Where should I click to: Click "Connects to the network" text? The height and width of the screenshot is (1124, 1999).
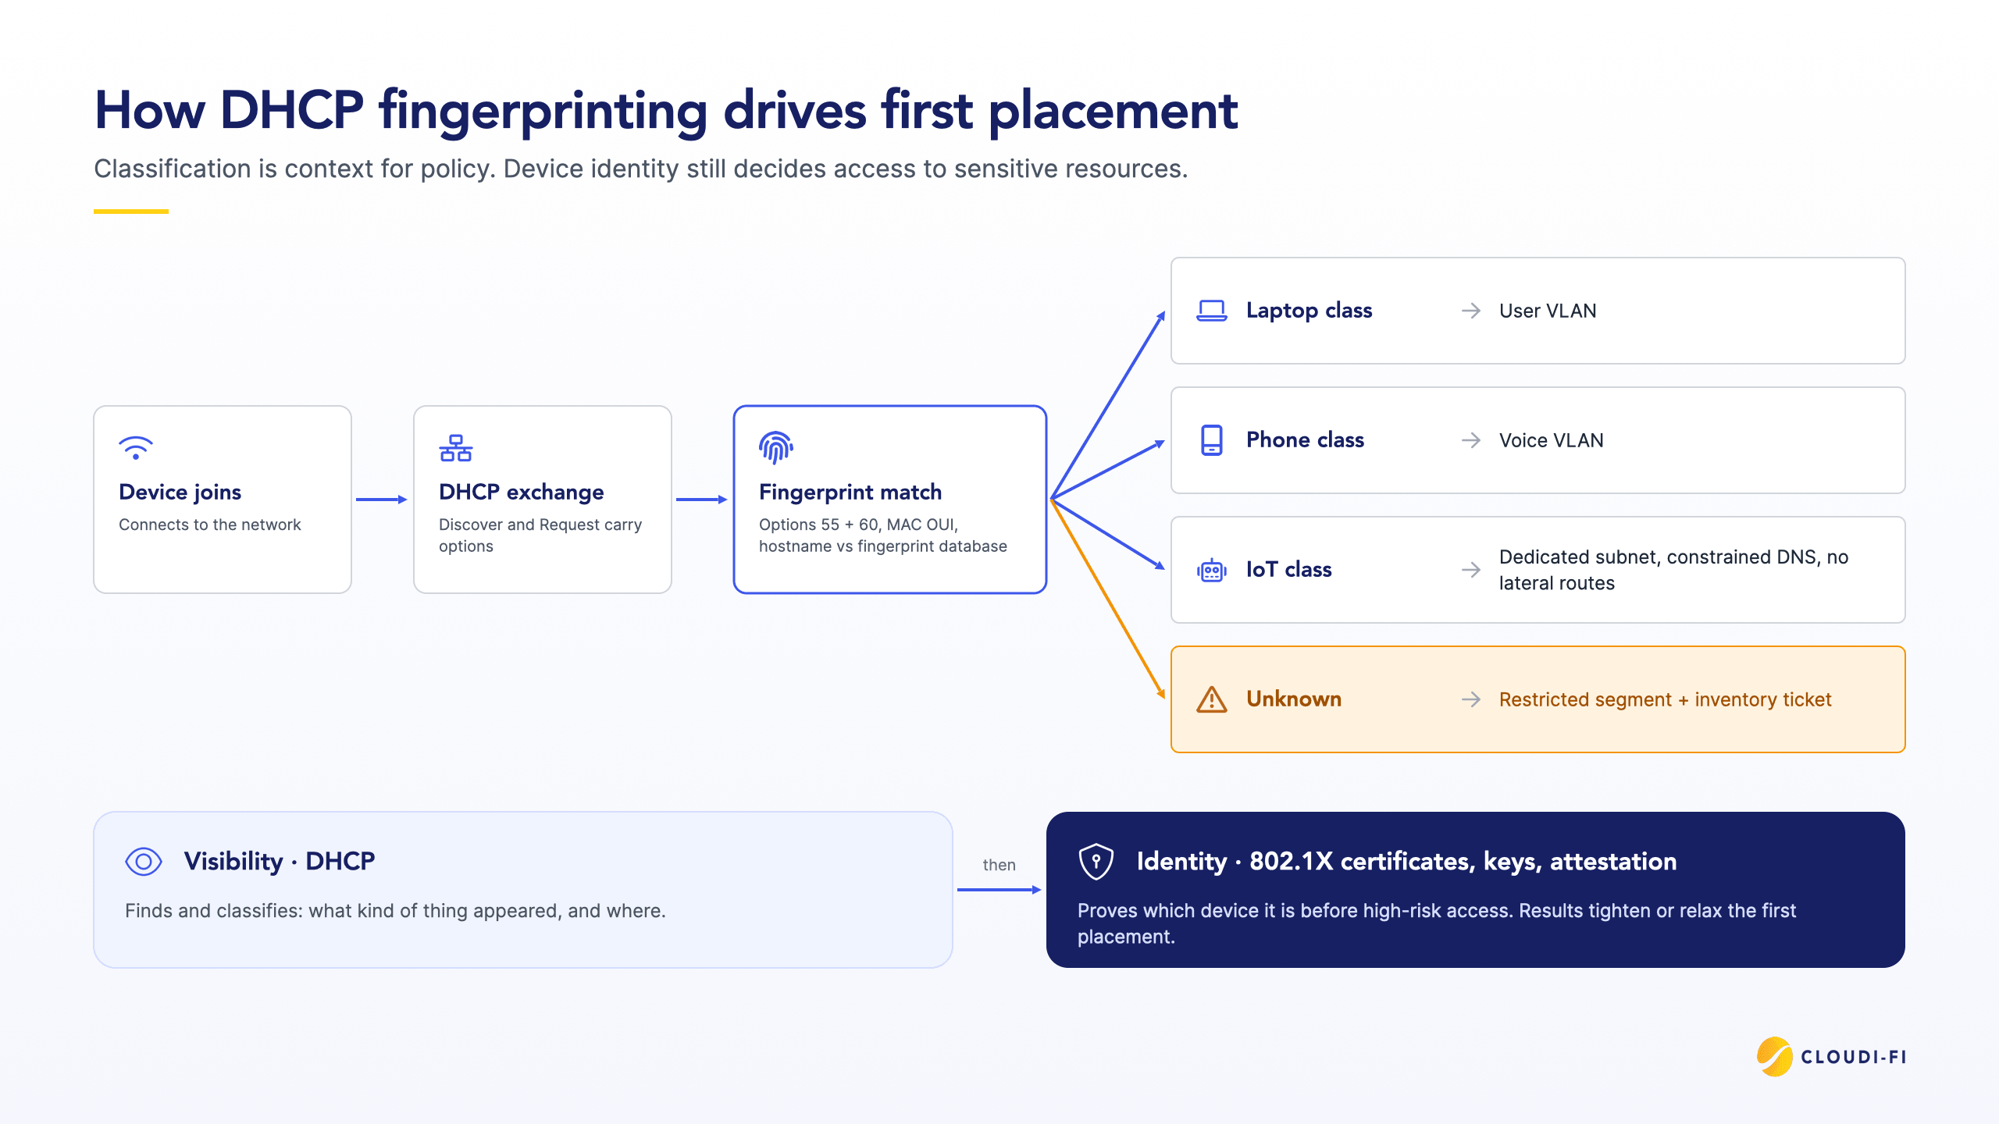(x=210, y=525)
